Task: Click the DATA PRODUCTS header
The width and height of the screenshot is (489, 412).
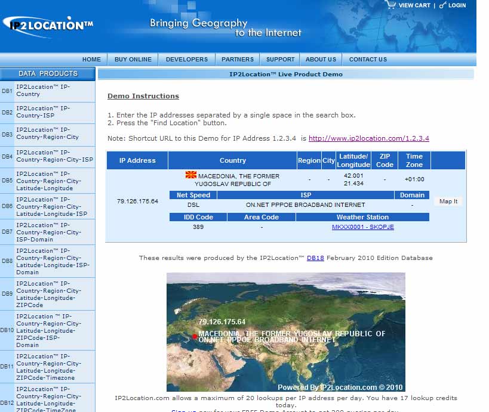Action: (47, 74)
